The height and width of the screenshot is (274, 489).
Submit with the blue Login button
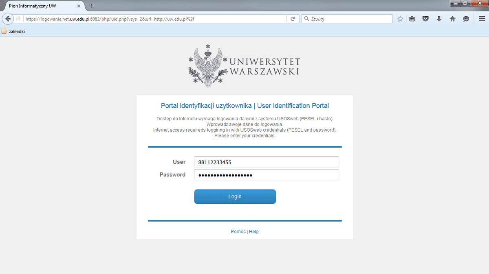pos(235,196)
